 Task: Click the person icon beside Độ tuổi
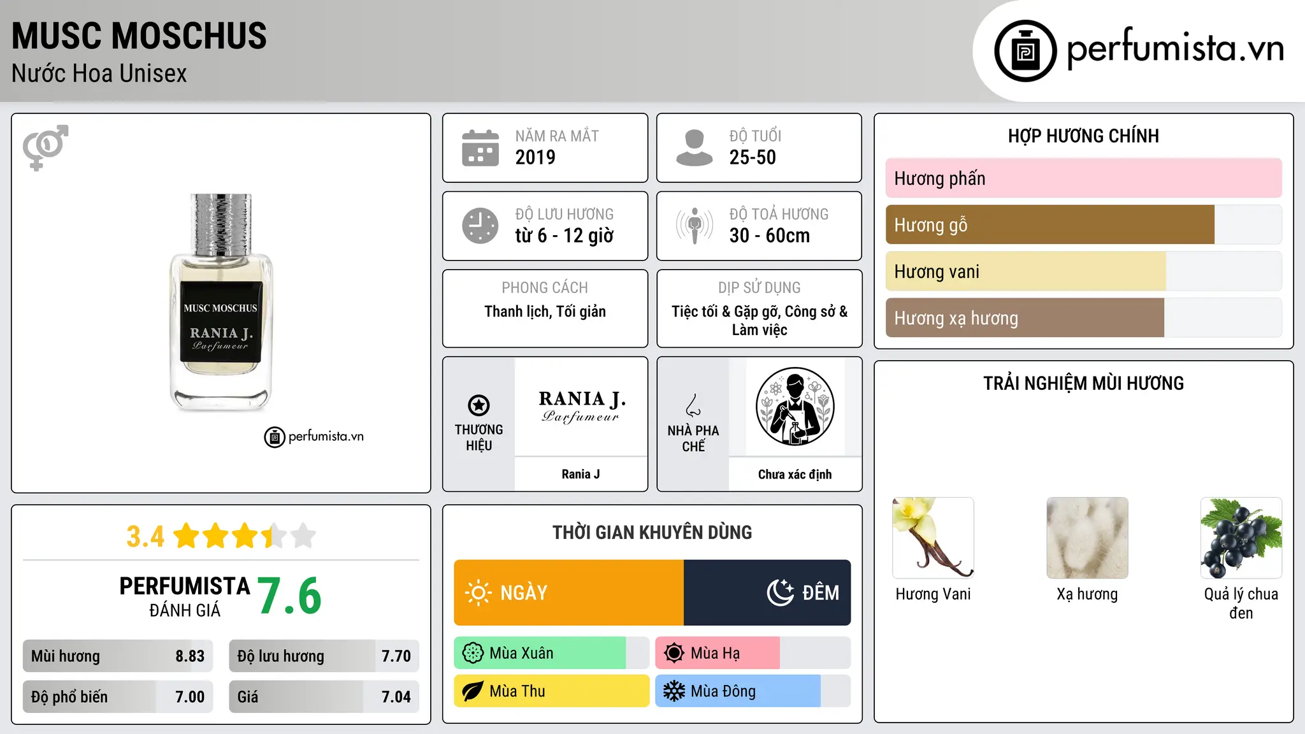[695, 148]
